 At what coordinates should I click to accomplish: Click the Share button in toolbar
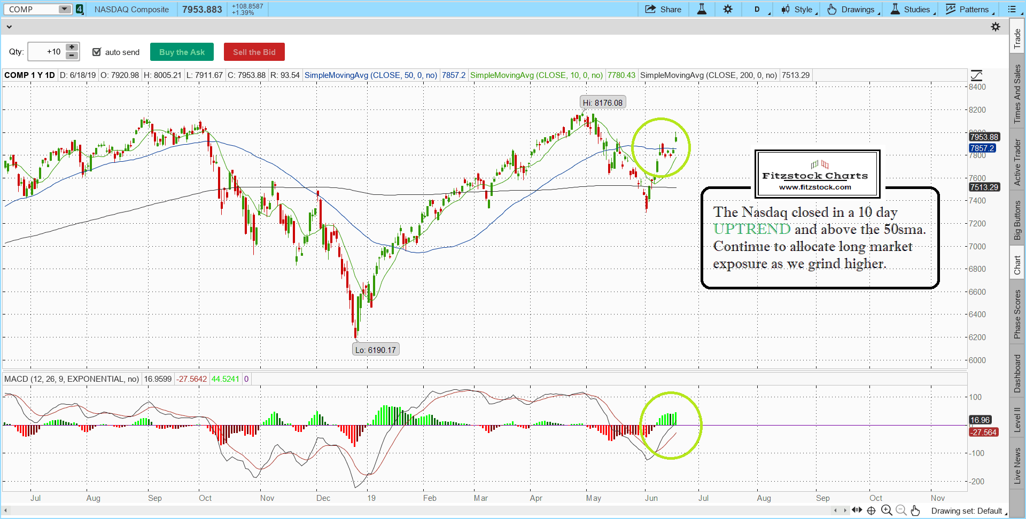663,9
